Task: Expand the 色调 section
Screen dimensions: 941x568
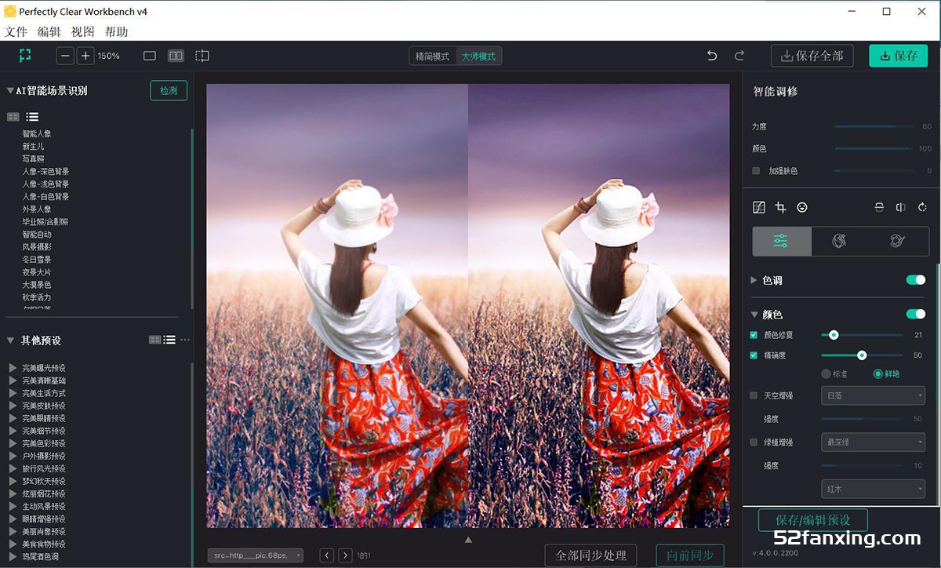Action: click(754, 280)
